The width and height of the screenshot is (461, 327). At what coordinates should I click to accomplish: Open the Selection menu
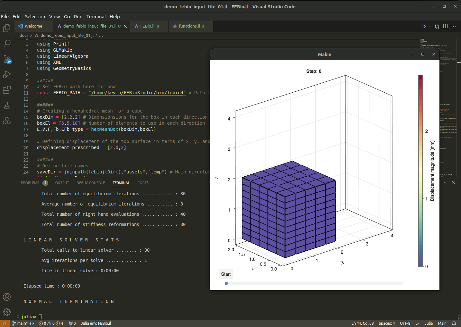point(35,17)
